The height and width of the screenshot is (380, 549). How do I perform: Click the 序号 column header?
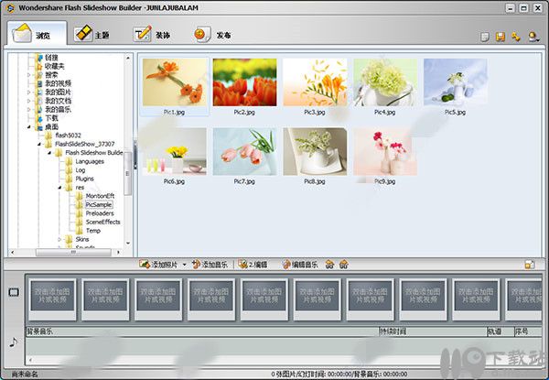click(528, 331)
